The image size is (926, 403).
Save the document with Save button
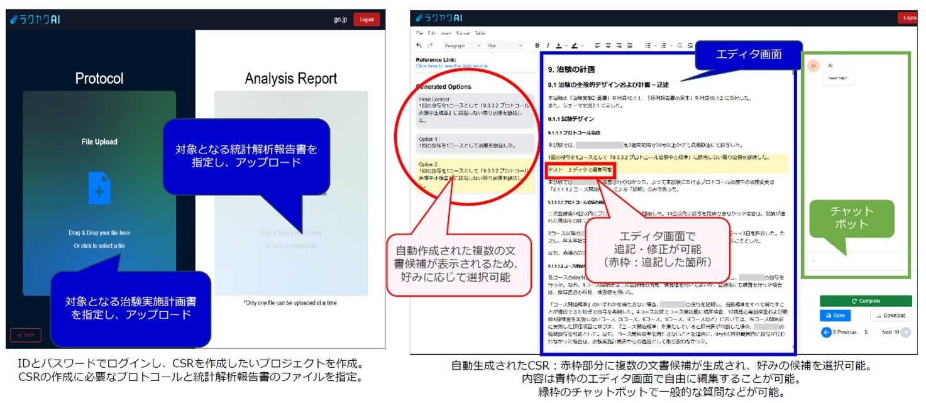(x=835, y=316)
